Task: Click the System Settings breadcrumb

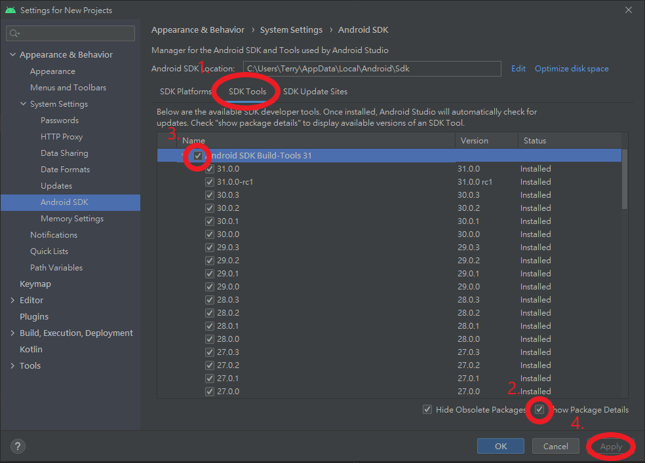Action: [x=291, y=30]
